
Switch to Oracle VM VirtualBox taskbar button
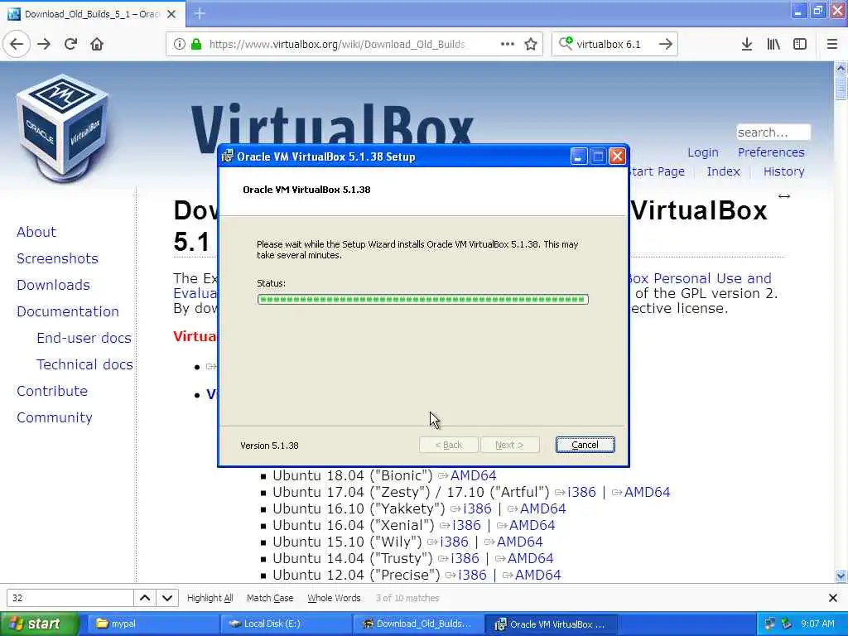[551, 624]
